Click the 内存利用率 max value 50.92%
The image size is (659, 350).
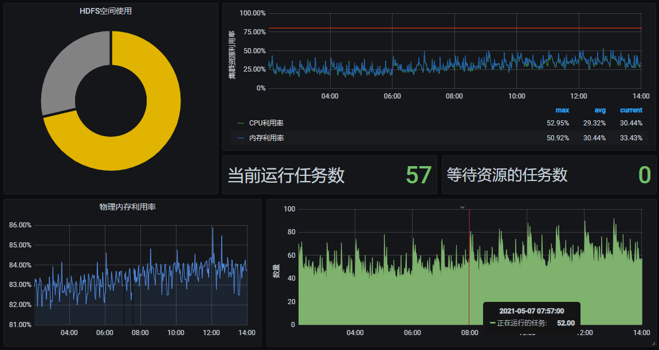(x=558, y=138)
